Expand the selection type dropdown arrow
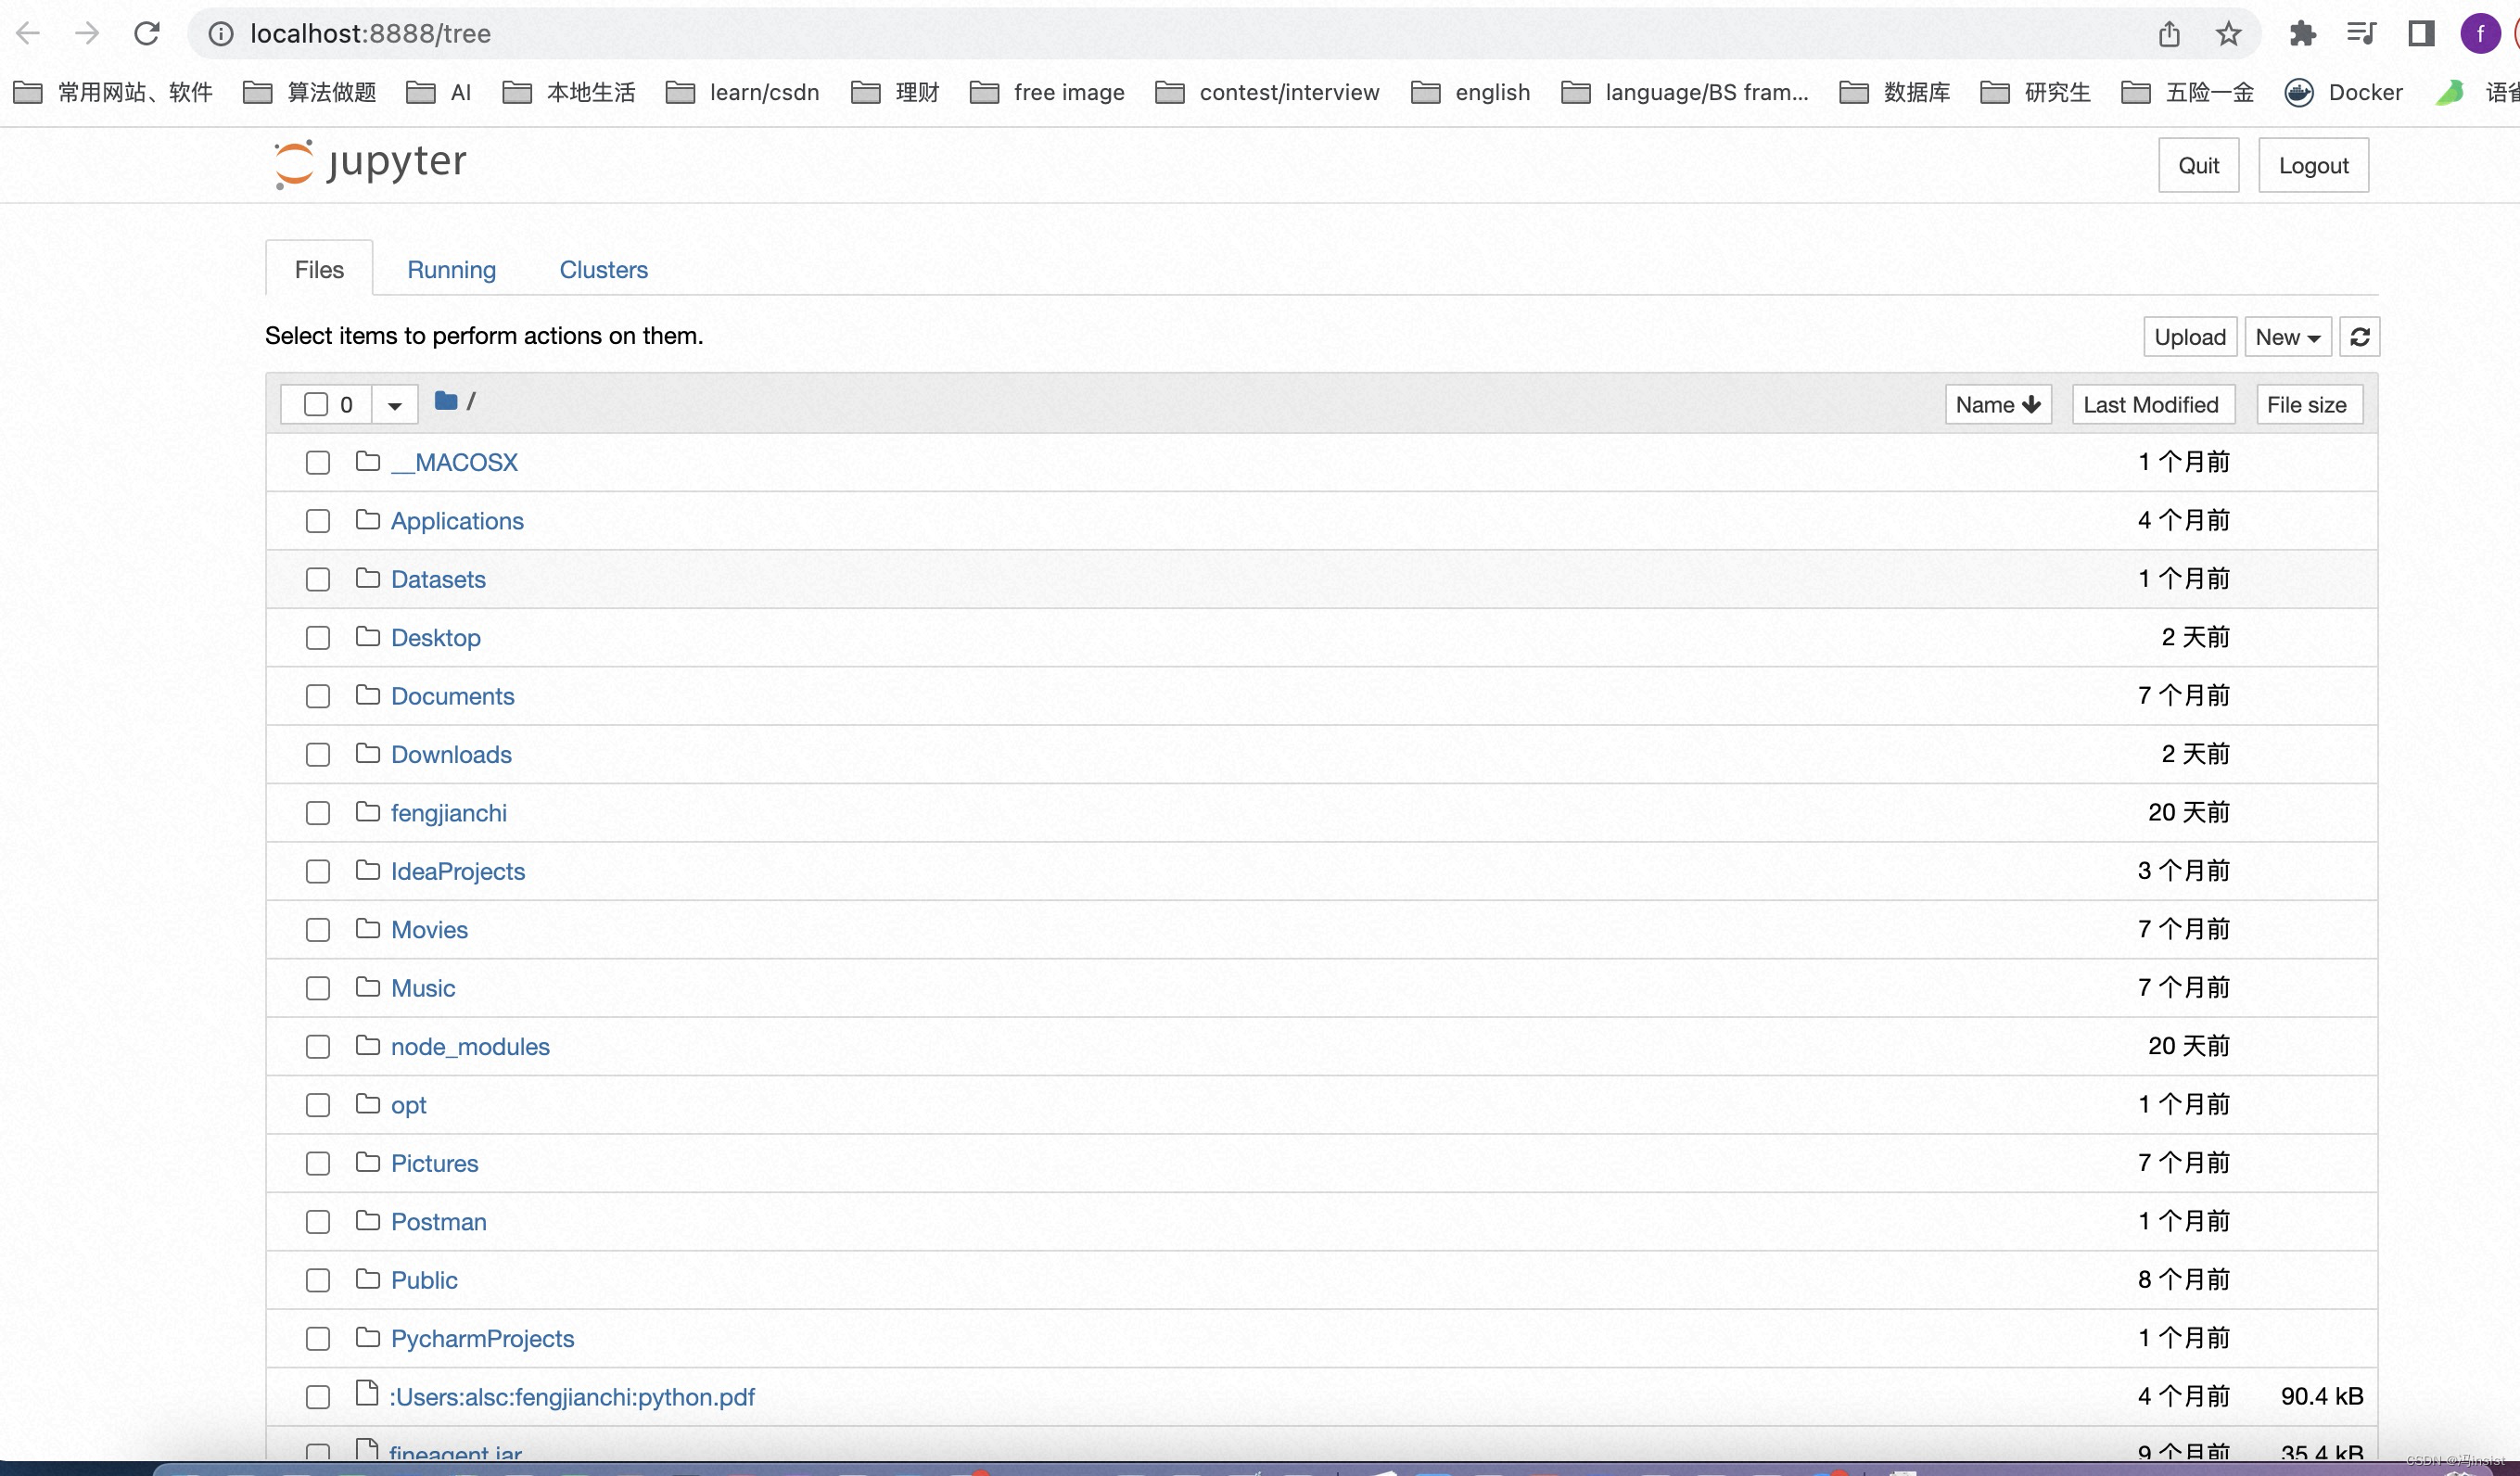 click(x=394, y=405)
